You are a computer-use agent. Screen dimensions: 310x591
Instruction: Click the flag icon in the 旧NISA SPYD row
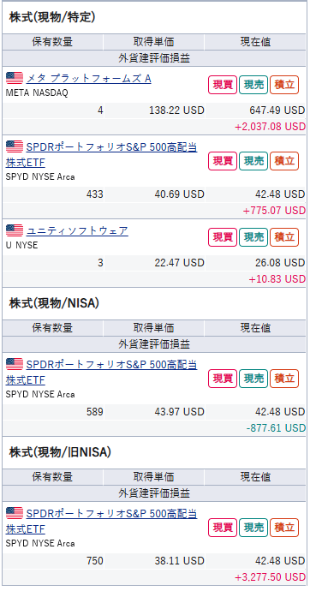[x=15, y=513]
